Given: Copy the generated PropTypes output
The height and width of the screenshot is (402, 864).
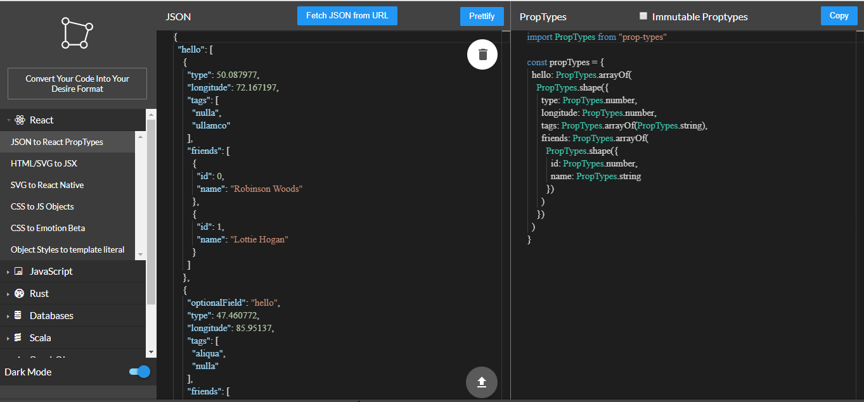Looking at the screenshot, I should 839,16.
